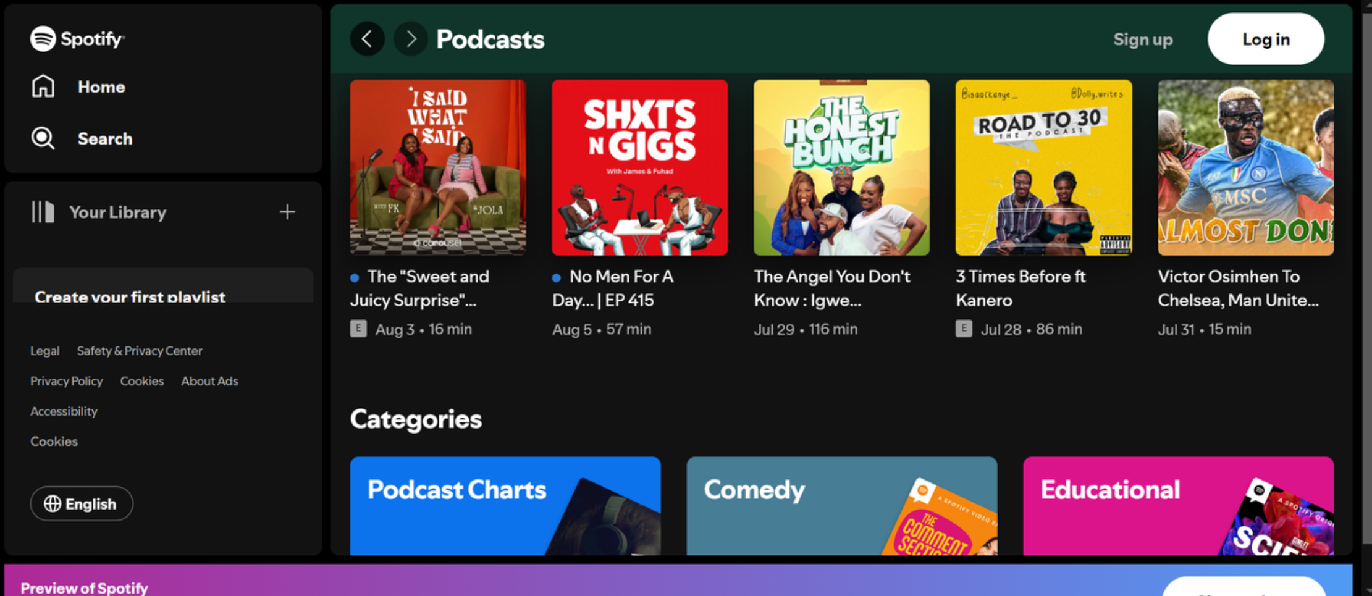This screenshot has width=1372, height=596.
Task: Switch to the Podcasts page header
Action: (490, 38)
